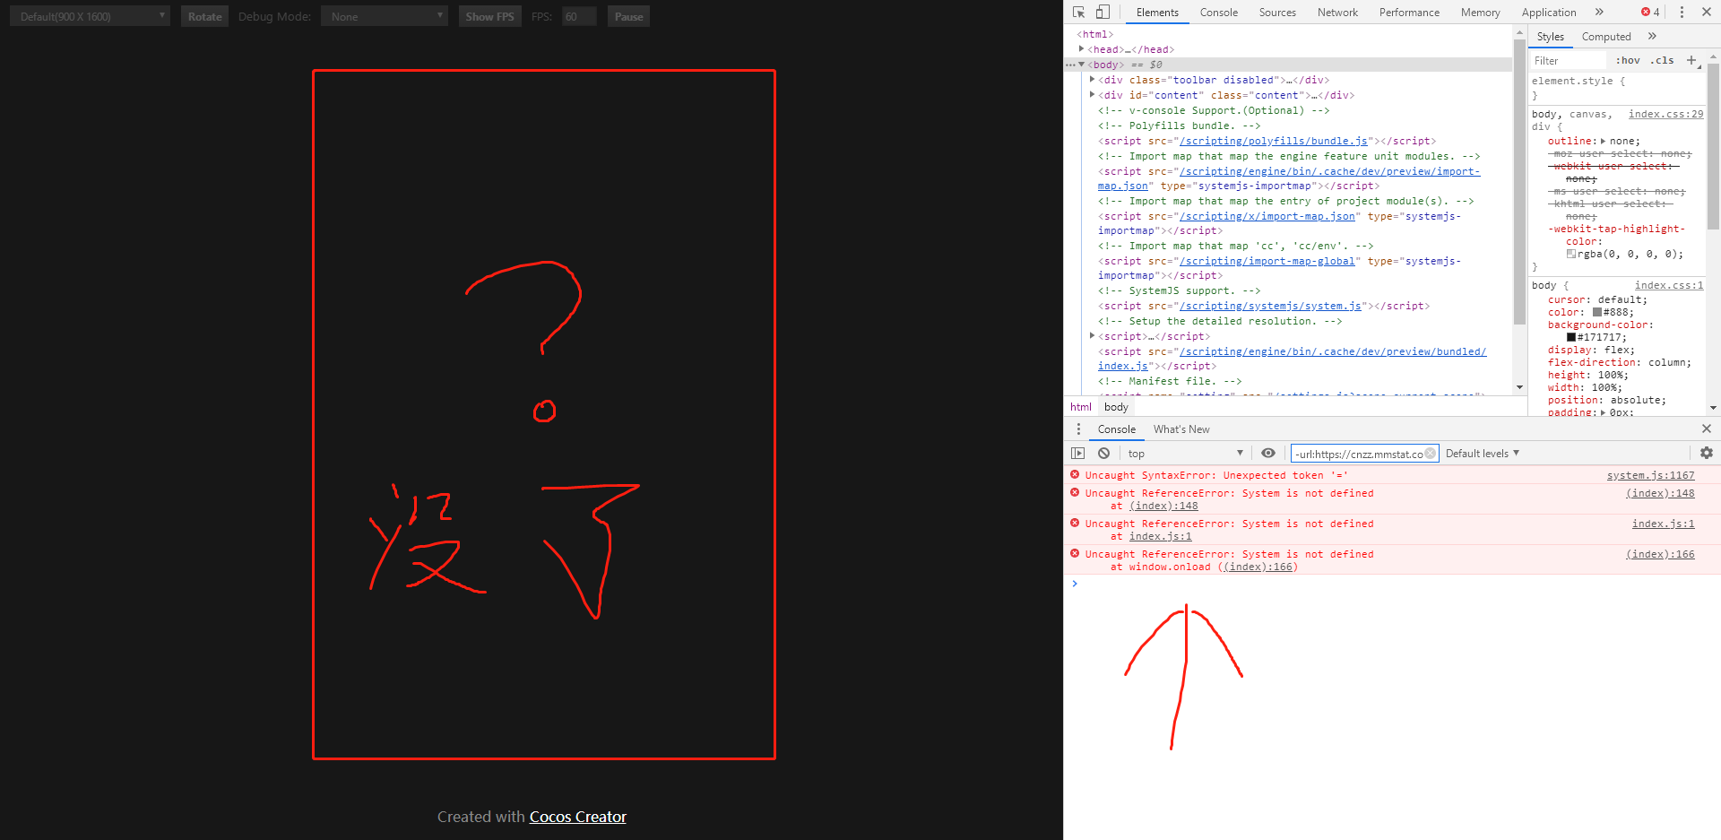Switch to the Console tab in top bar
The image size is (1721, 840).
[1219, 13]
